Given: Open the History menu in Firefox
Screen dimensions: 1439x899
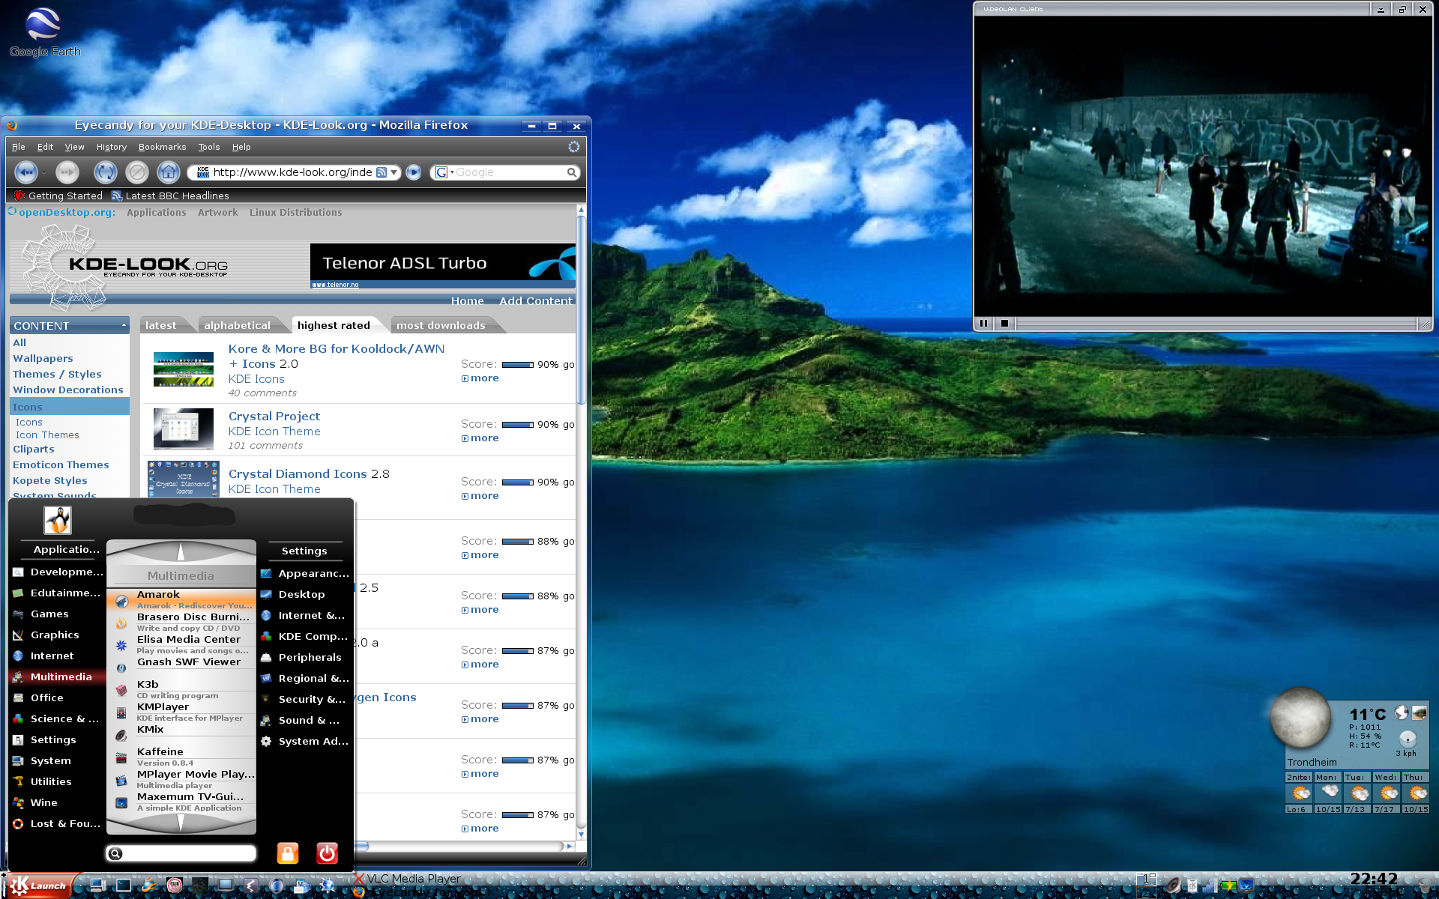Looking at the screenshot, I should [x=112, y=147].
